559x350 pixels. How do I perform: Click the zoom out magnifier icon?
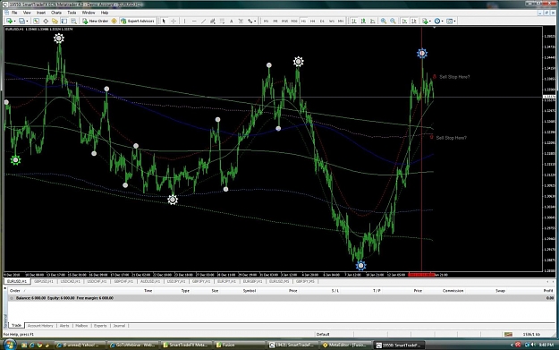[393, 21]
